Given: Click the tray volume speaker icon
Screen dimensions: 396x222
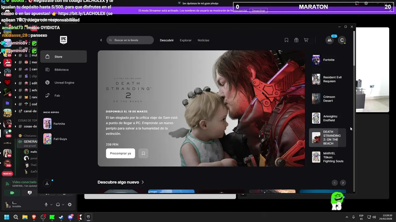Looking at the screenshot, I should [x=374, y=217].
